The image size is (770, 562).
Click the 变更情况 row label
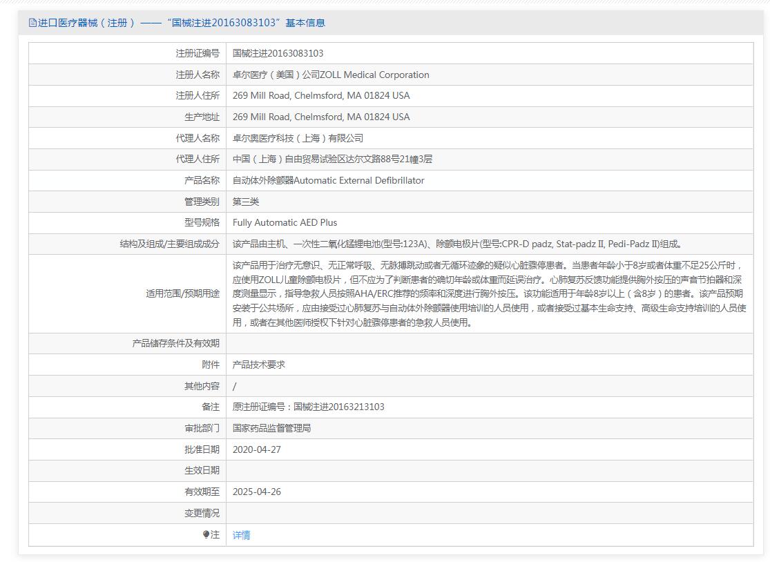202,513
